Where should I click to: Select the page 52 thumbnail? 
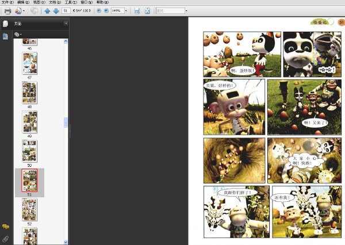pyautogui.click(x=30, y=209)
